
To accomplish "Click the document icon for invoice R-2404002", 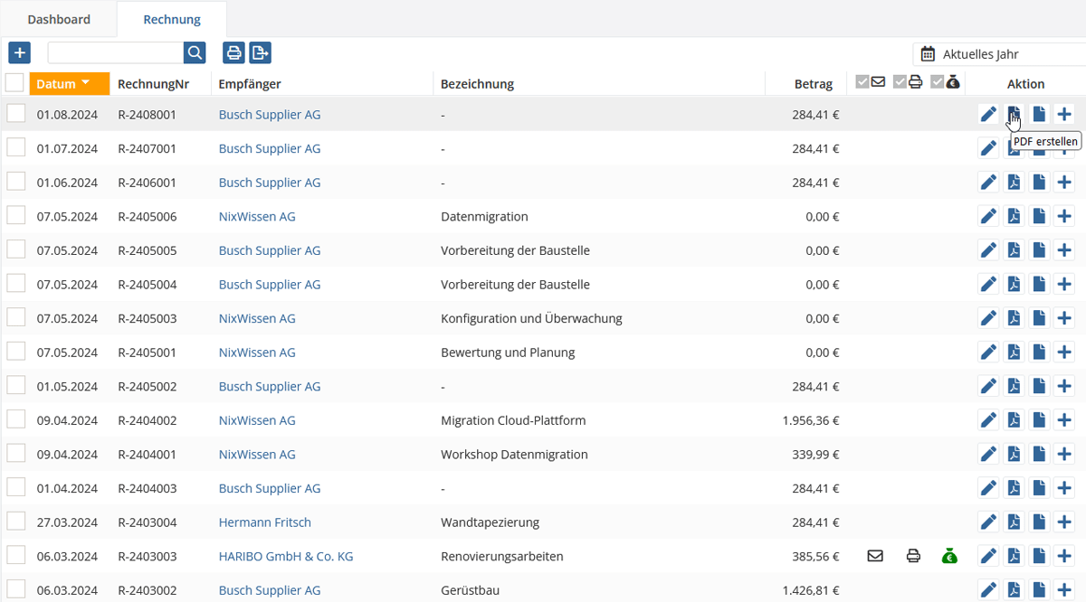I will [x=1039, y=420].
